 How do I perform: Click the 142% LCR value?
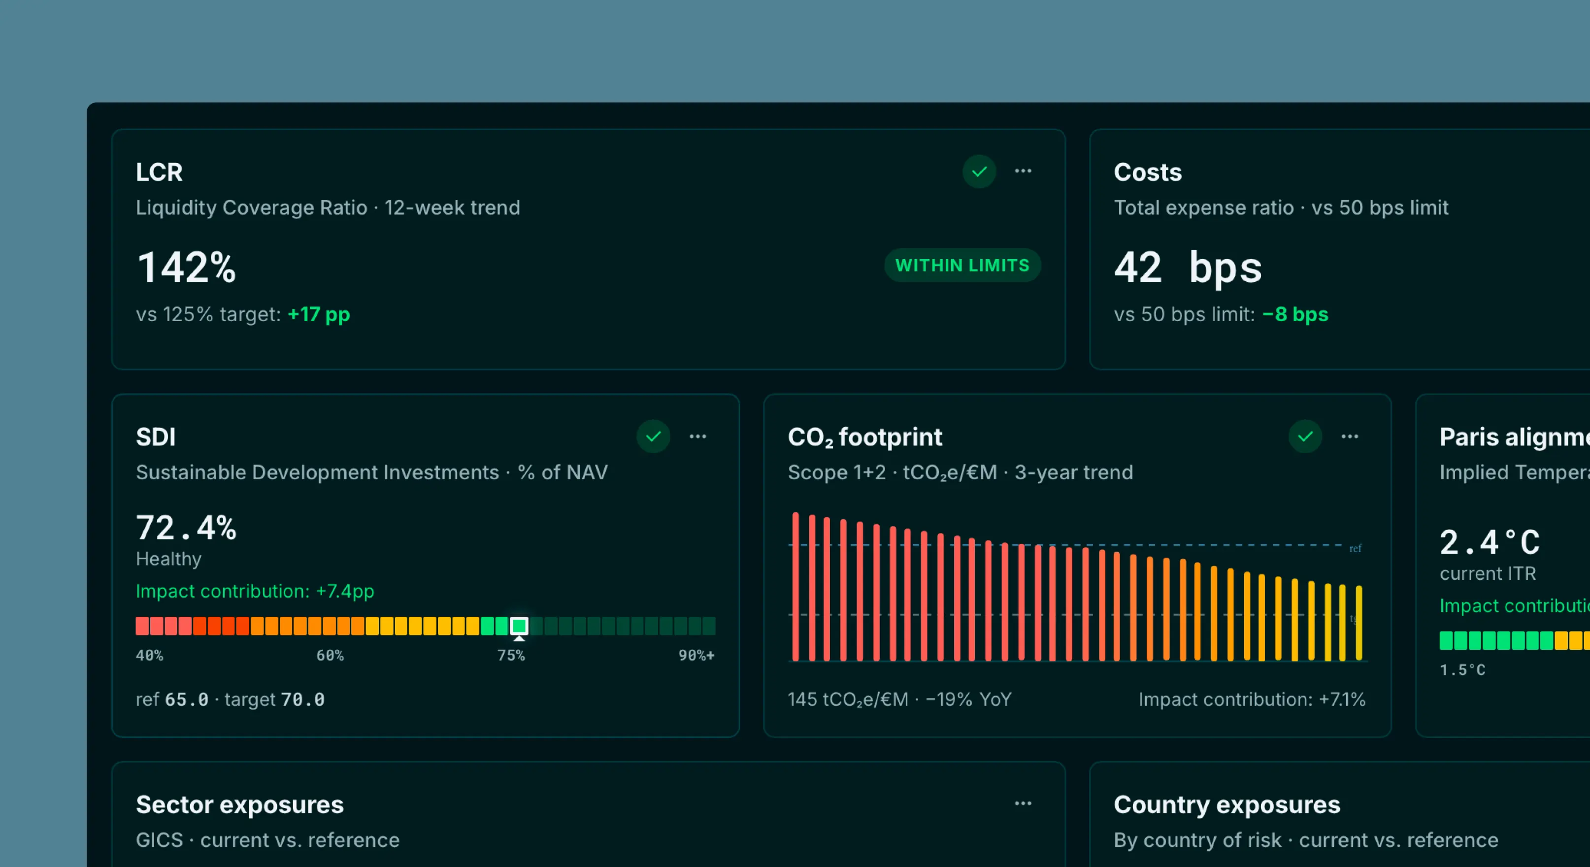tap(186, 267)
